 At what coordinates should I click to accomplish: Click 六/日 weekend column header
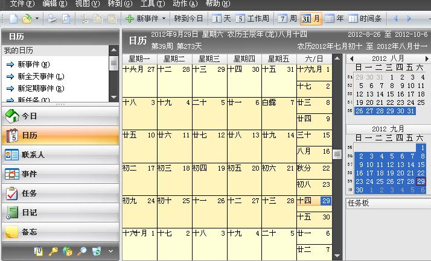314,59
